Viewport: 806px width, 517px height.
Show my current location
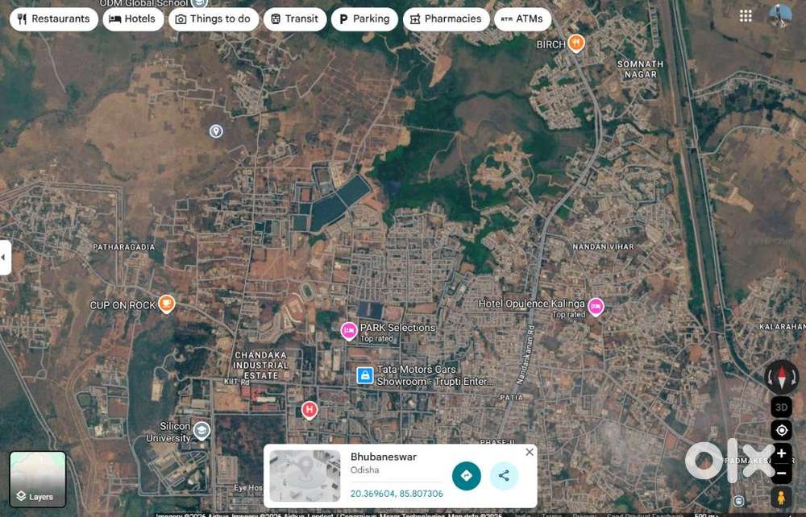click(781, 430)
